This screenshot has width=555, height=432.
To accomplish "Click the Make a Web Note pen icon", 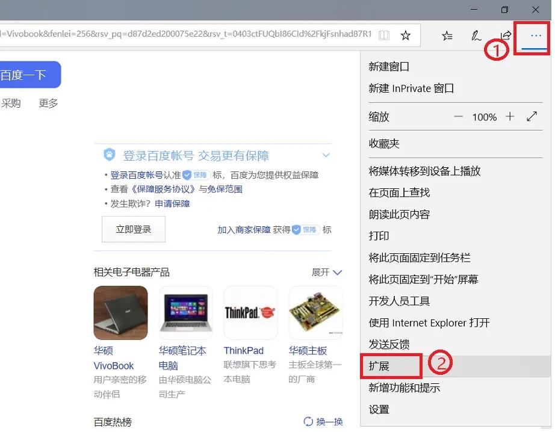I will pyautogui.click(x=476, y=35).
